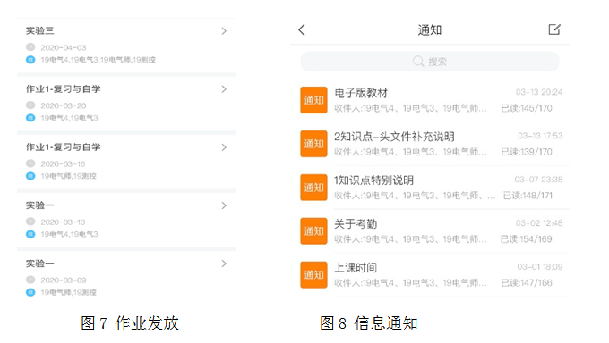Select date text 2020-04-03
The width and height of the screenshot is (609, 343).
[x=64, y=47]
